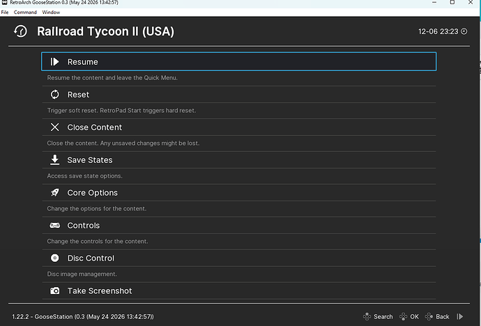Maximize the RetroArch window
481x326 pixels.
point(452,3)
